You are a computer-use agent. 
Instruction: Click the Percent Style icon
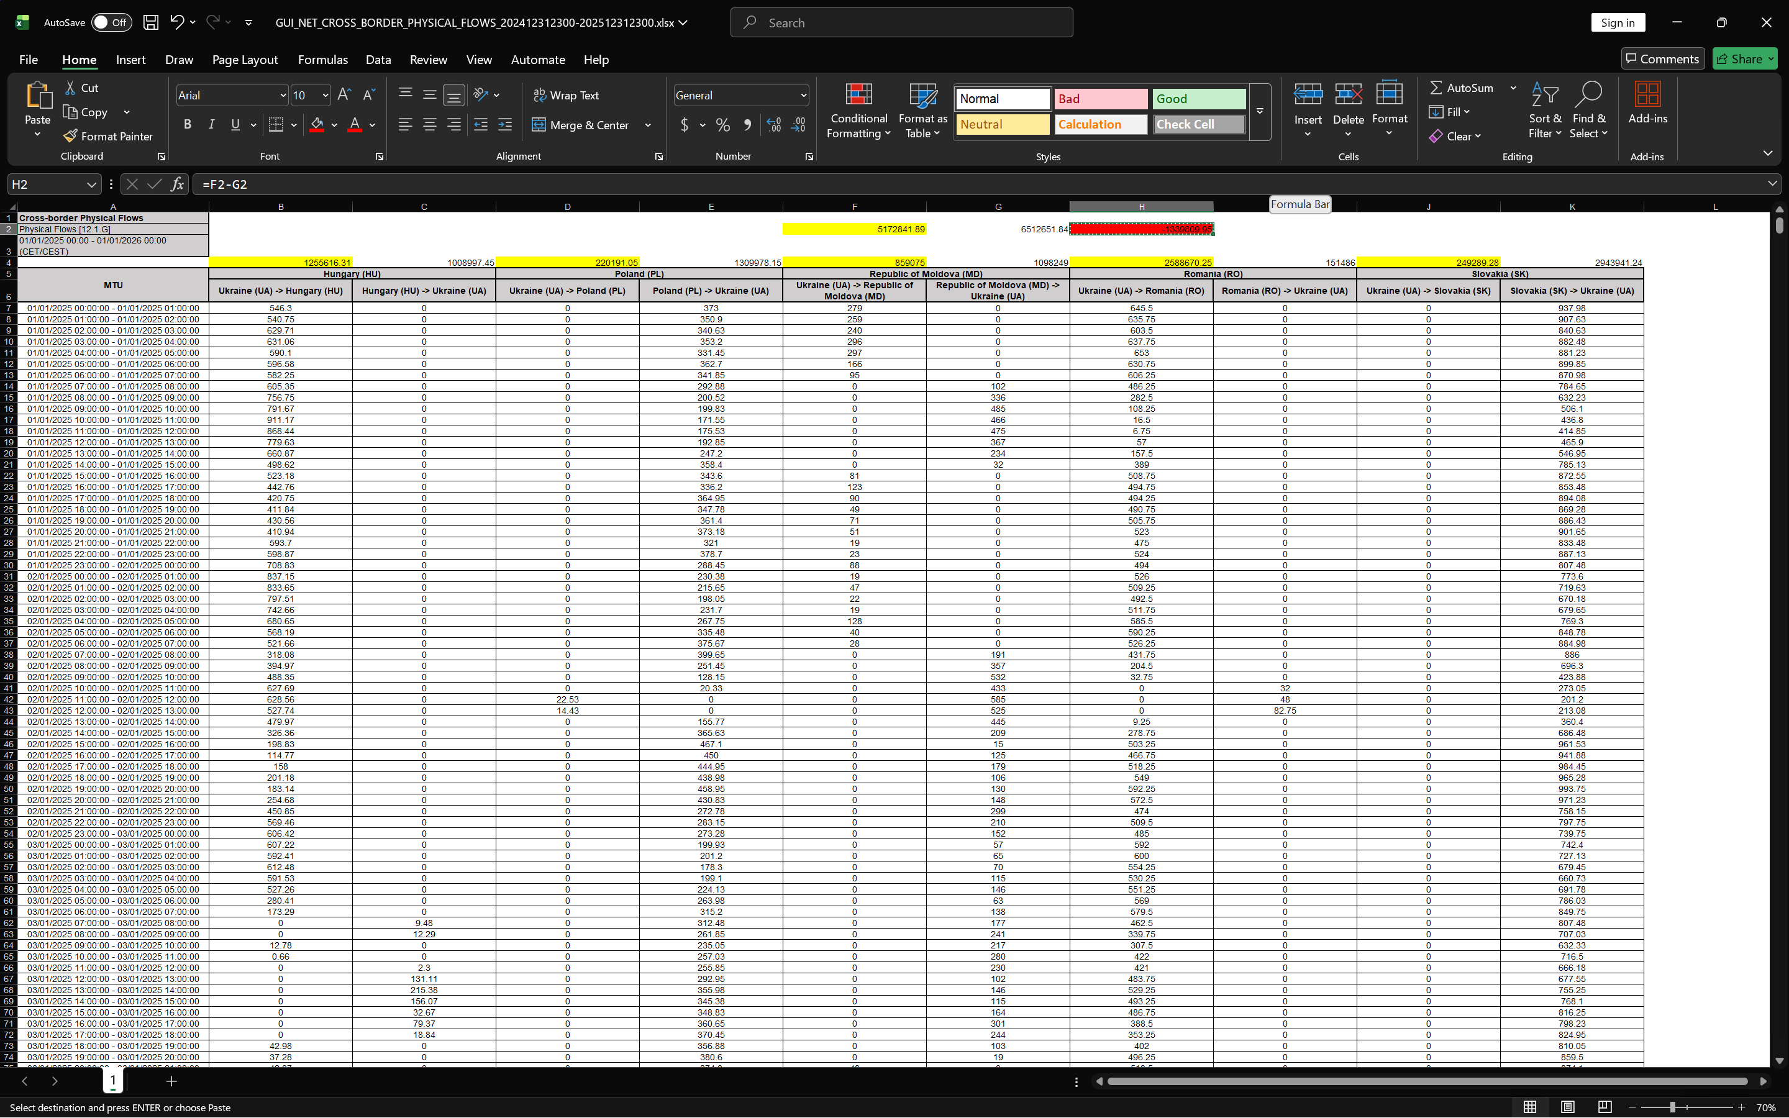tap(723, 125)
